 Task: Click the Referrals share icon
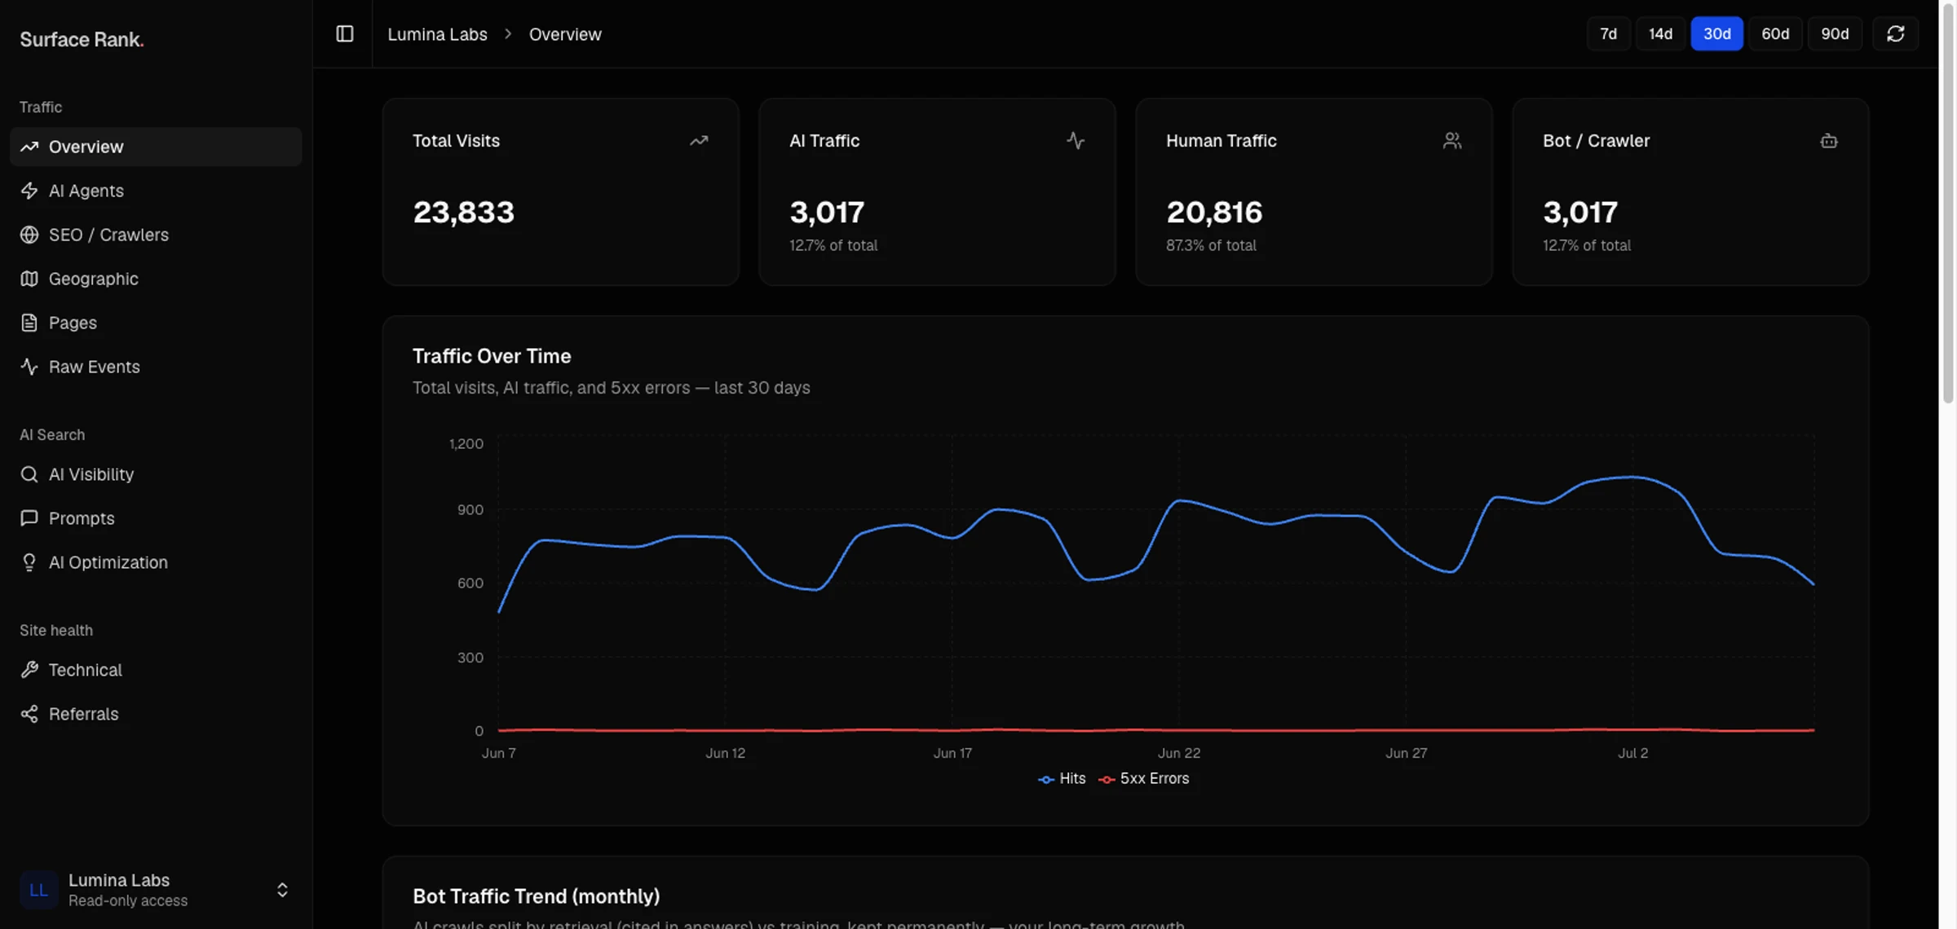[x=29, y=714]
